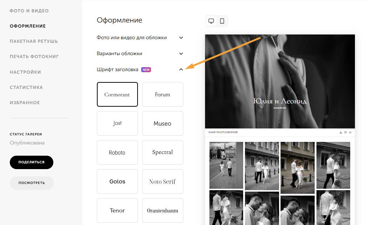Click the Опубликована gallery status text

(x=27, y=143)
